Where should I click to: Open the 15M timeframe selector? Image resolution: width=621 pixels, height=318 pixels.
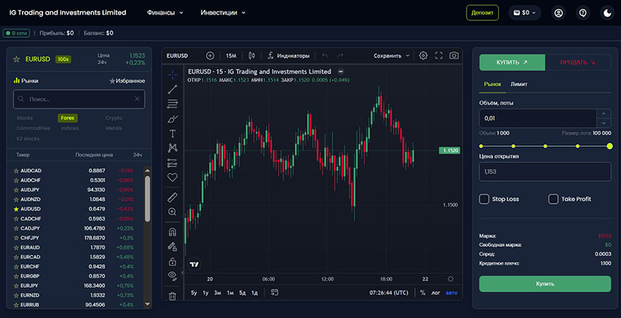pos(231,56)
